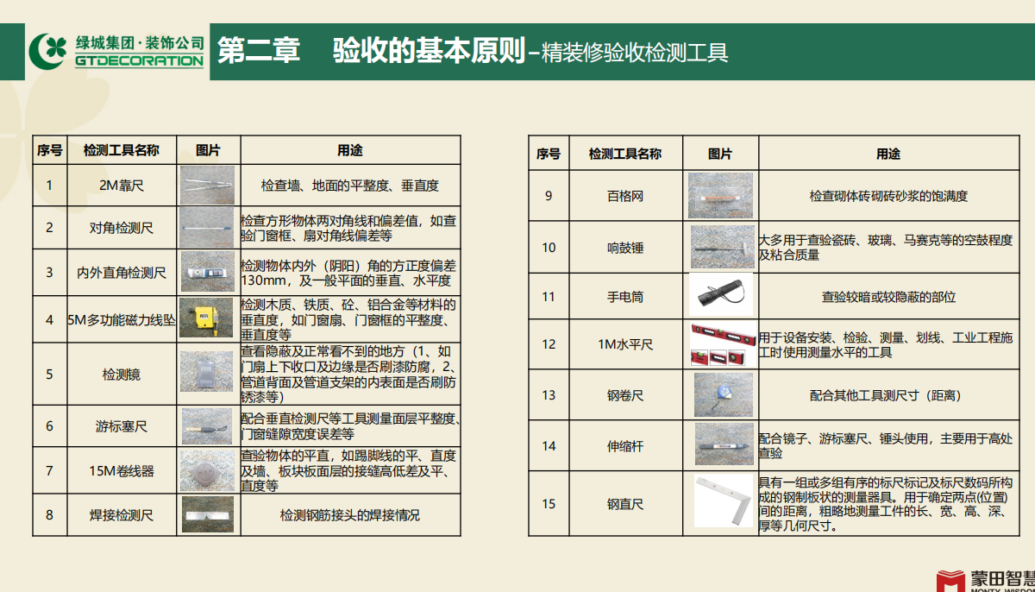Click the 游标塞尺 tool photo
1035x592 pixels.
click(207, 426)
